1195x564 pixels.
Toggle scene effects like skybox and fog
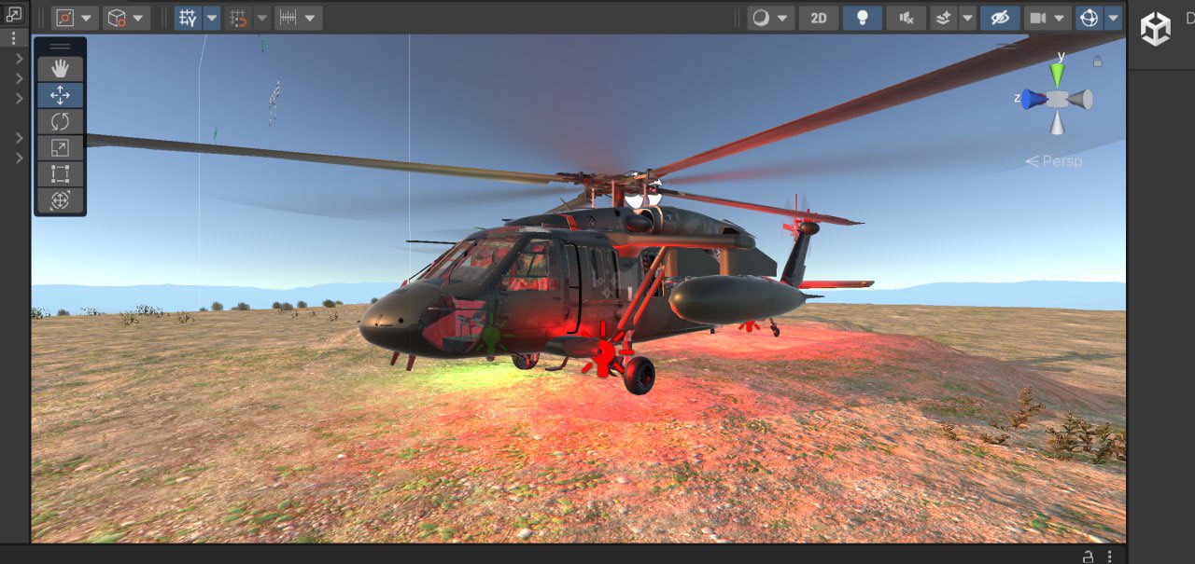(944, 18)
